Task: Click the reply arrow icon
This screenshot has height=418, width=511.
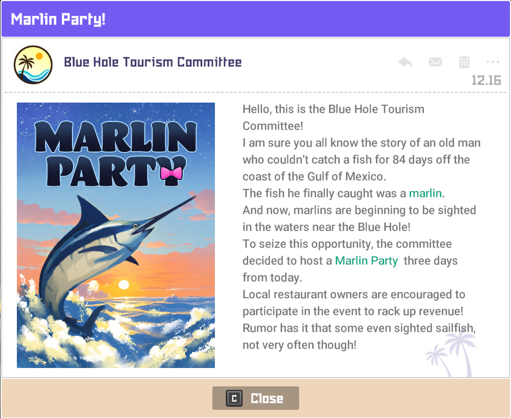Action: click(x=405, y=62)
